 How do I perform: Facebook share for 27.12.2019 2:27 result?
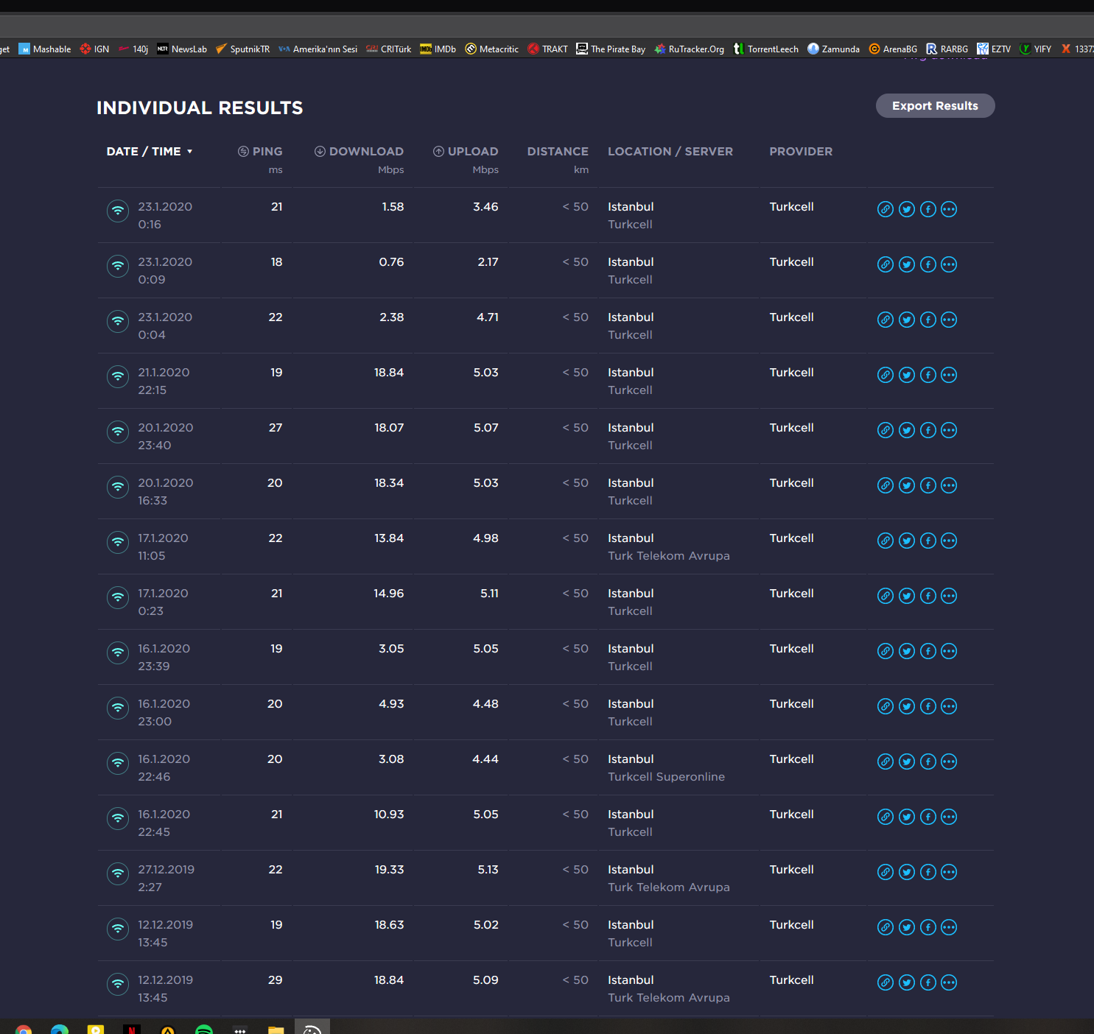click(928, 872)
